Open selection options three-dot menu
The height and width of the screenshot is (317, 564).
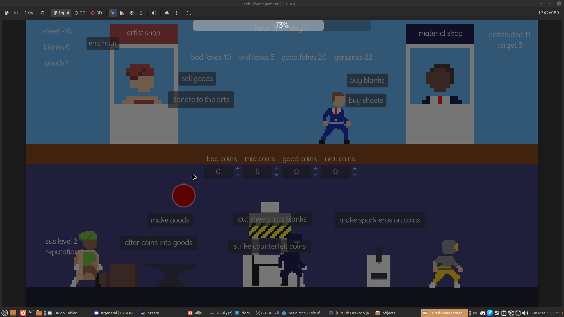pos(141,13)
